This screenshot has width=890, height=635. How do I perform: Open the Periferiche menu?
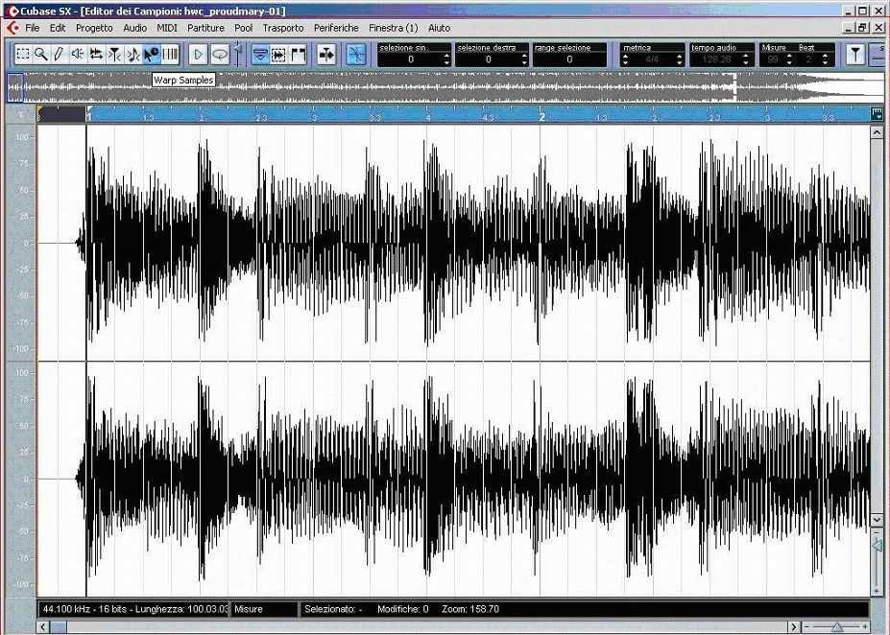[336, 28]
